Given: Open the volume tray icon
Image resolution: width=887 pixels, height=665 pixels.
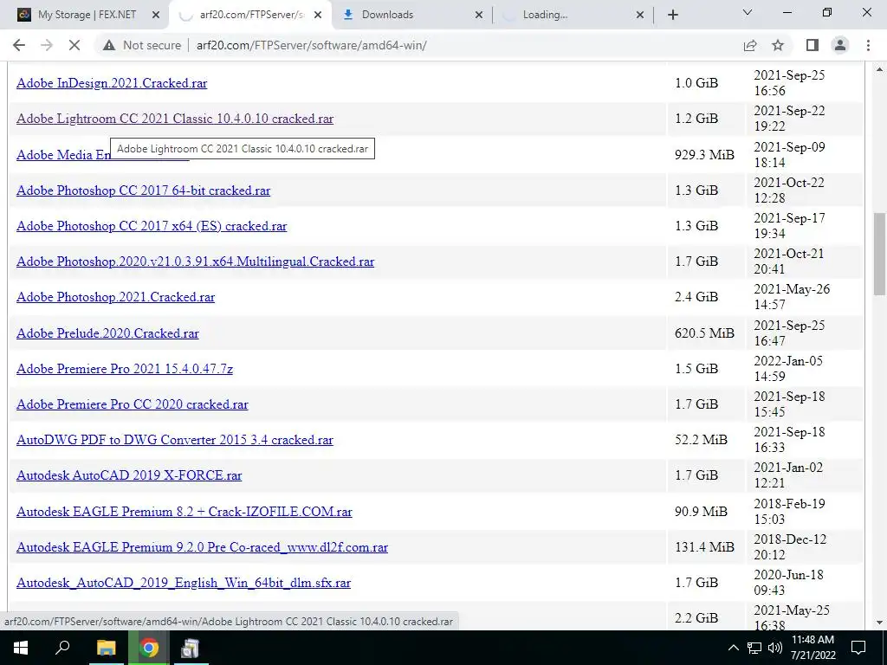Looking at the screenshot, I should [775, 648].
